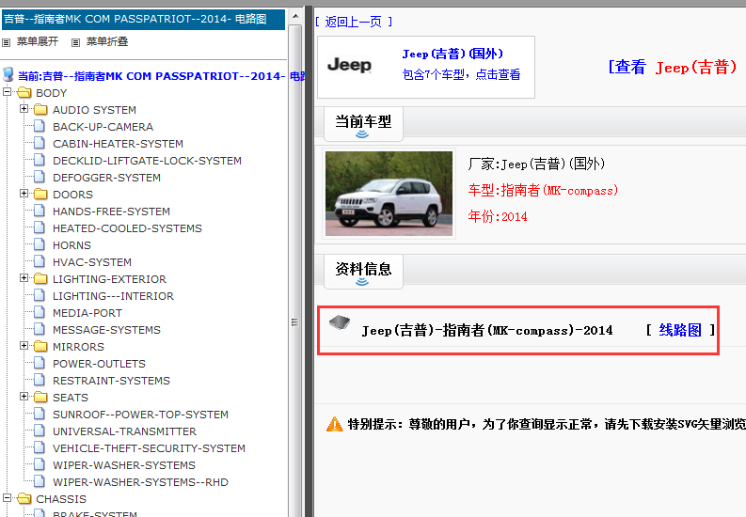Image resolution: width=746 pixels, height=517 pixels.
Task: Click the 菜单展开 list icon
Action: [x=7, y=42]
